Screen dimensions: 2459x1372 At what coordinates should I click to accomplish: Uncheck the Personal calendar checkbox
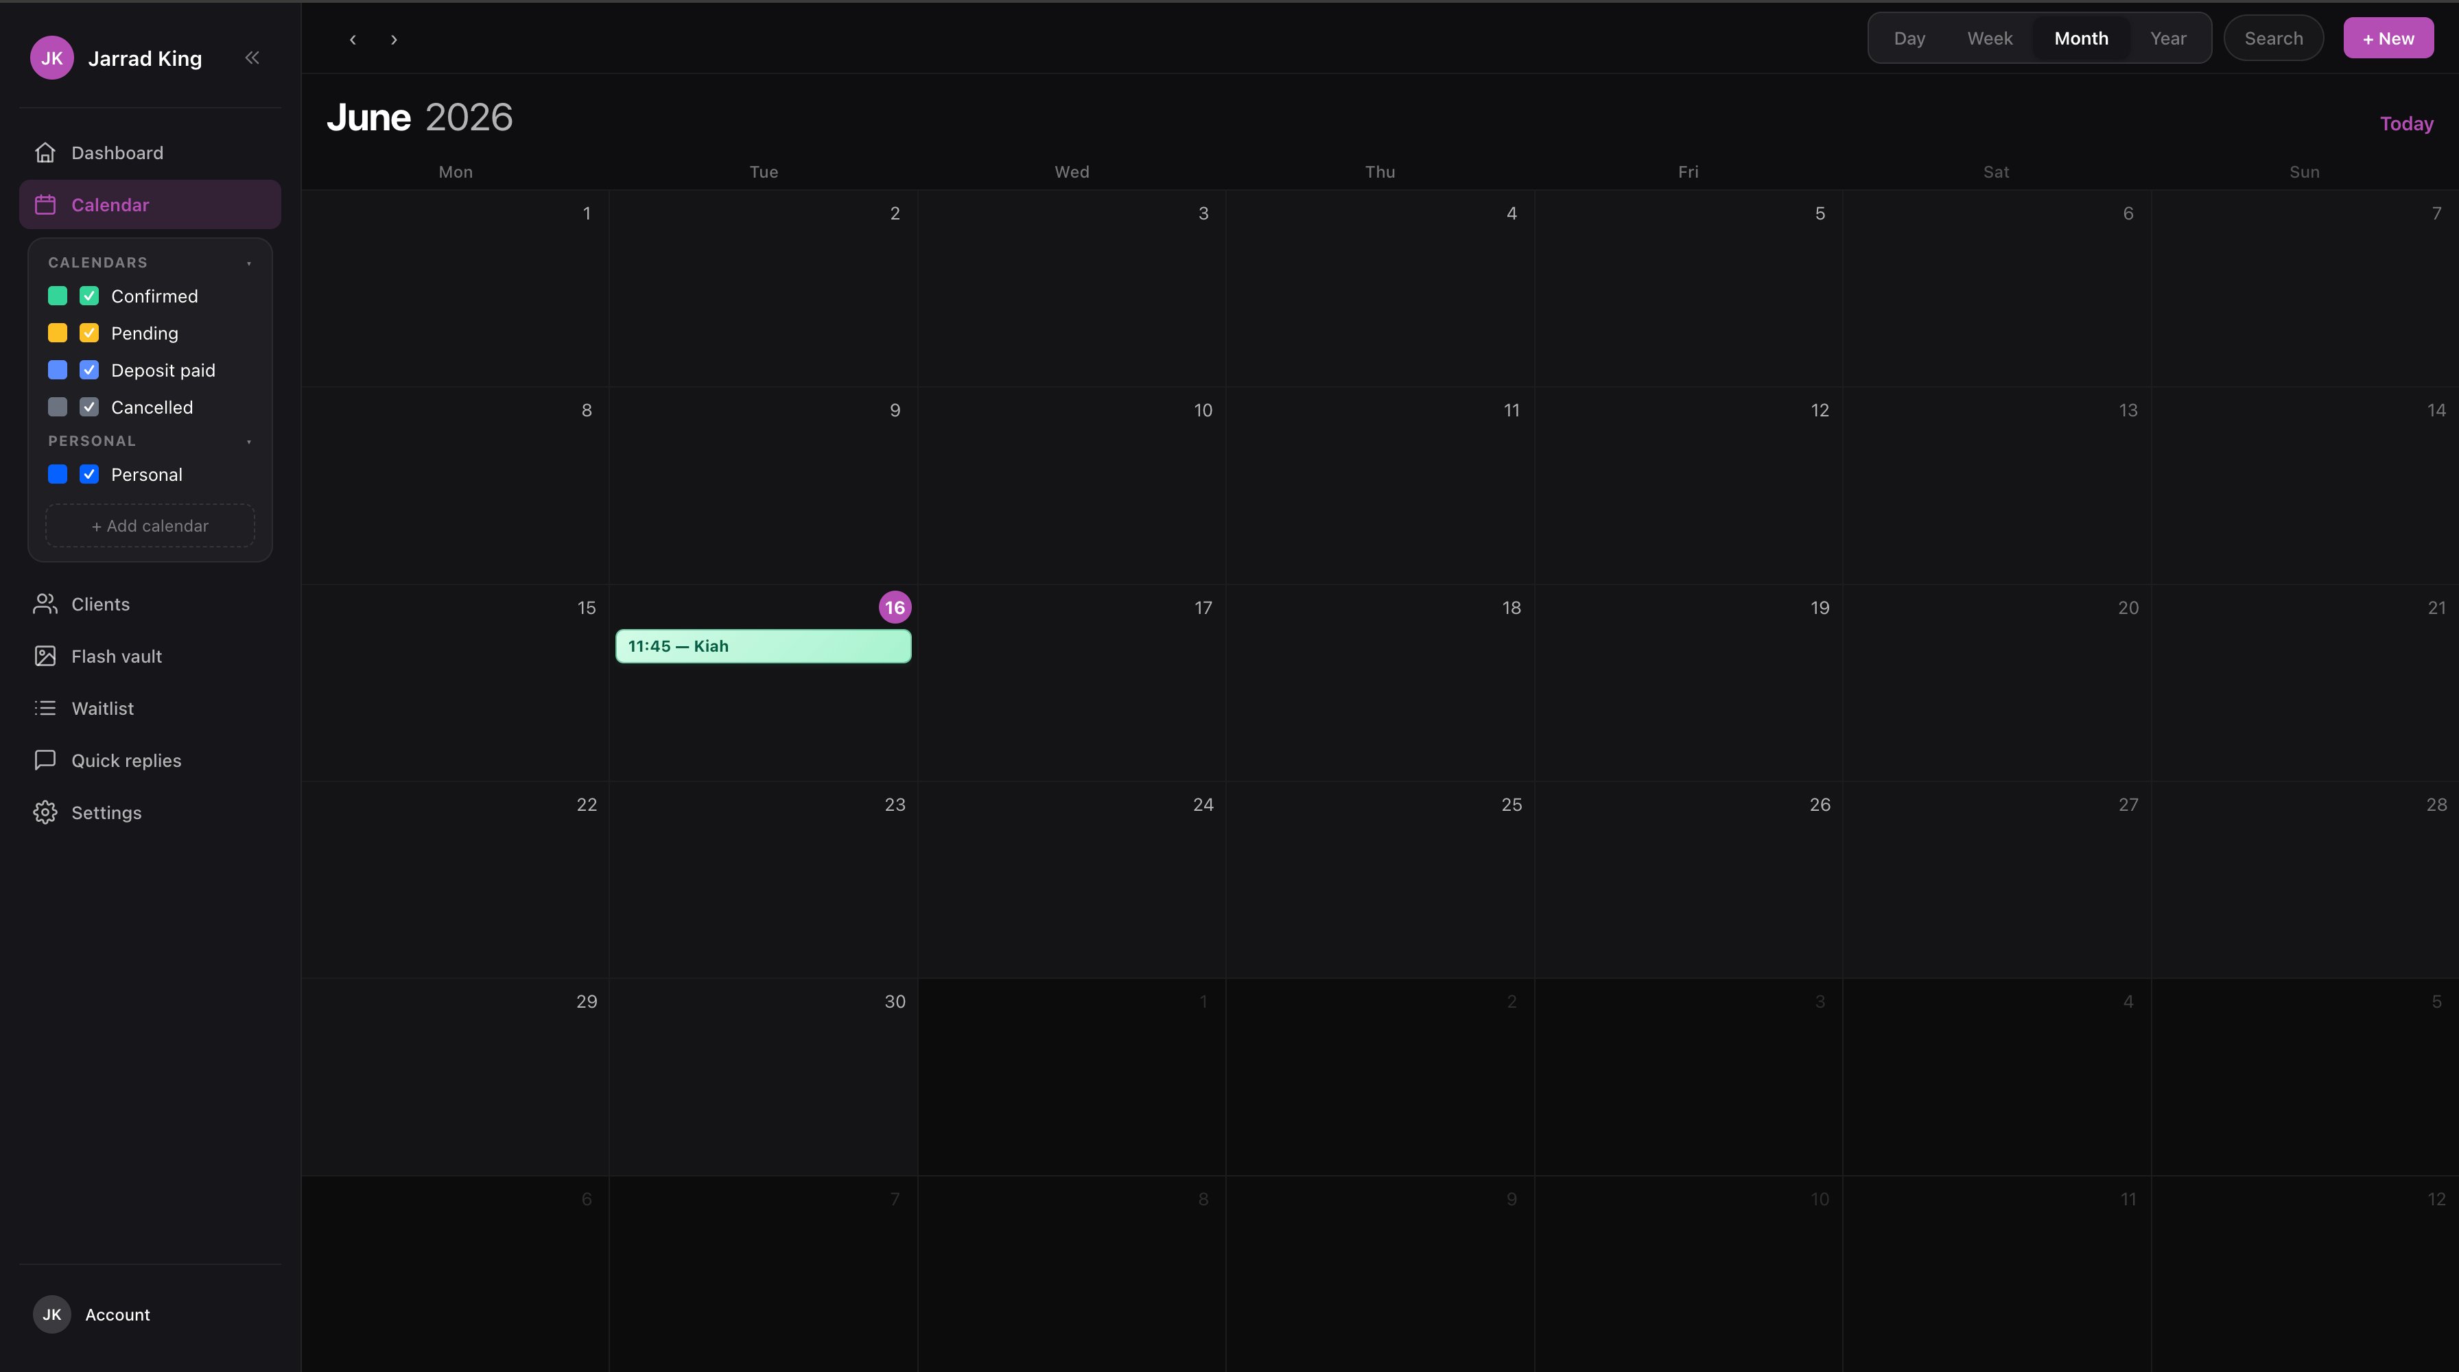(x=89, y=474)
